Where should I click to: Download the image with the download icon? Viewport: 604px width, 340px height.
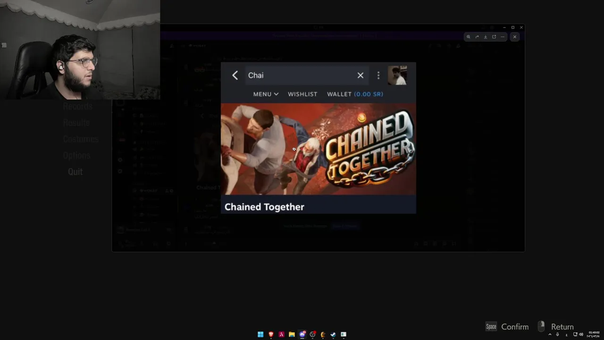pyautogui.click(x=485, y=37)
